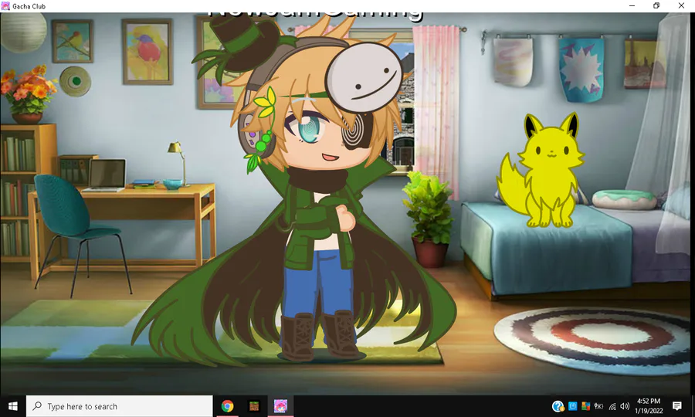This screenshot has height=417, width=695.
Task: Minimize the Gacha Club window
Action: 632,5
